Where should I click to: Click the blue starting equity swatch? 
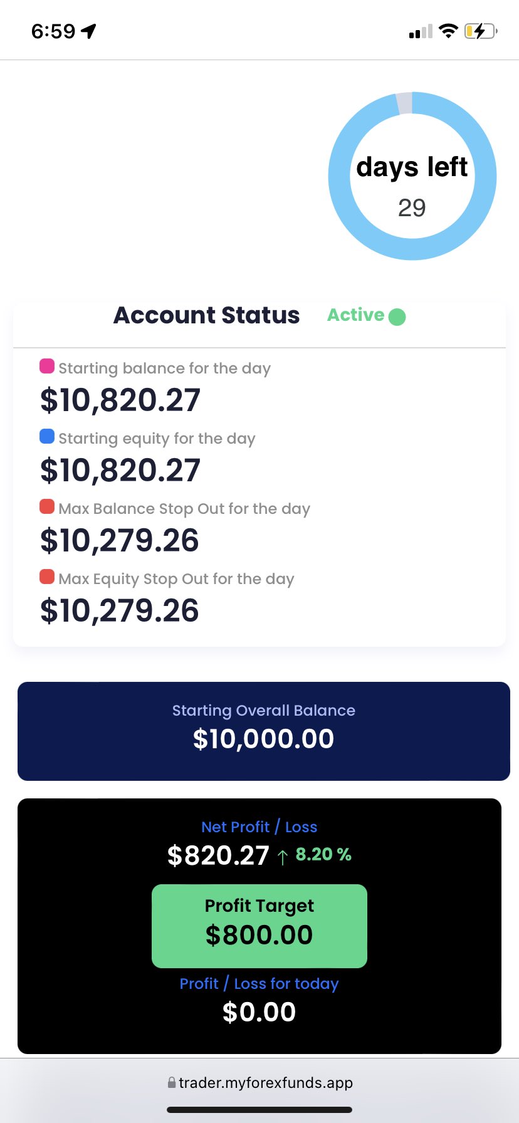pyautogui.click(x=47, y=436)
